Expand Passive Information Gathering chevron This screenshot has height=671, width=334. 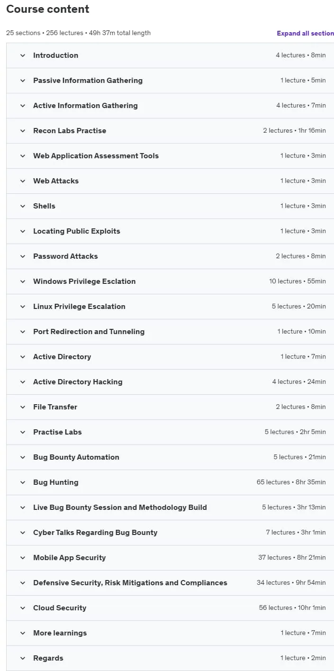coord(22,81)
